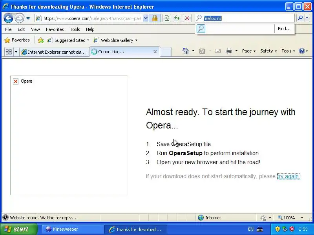Click the Thanks for downloading taskbar button

coord(136,230)
